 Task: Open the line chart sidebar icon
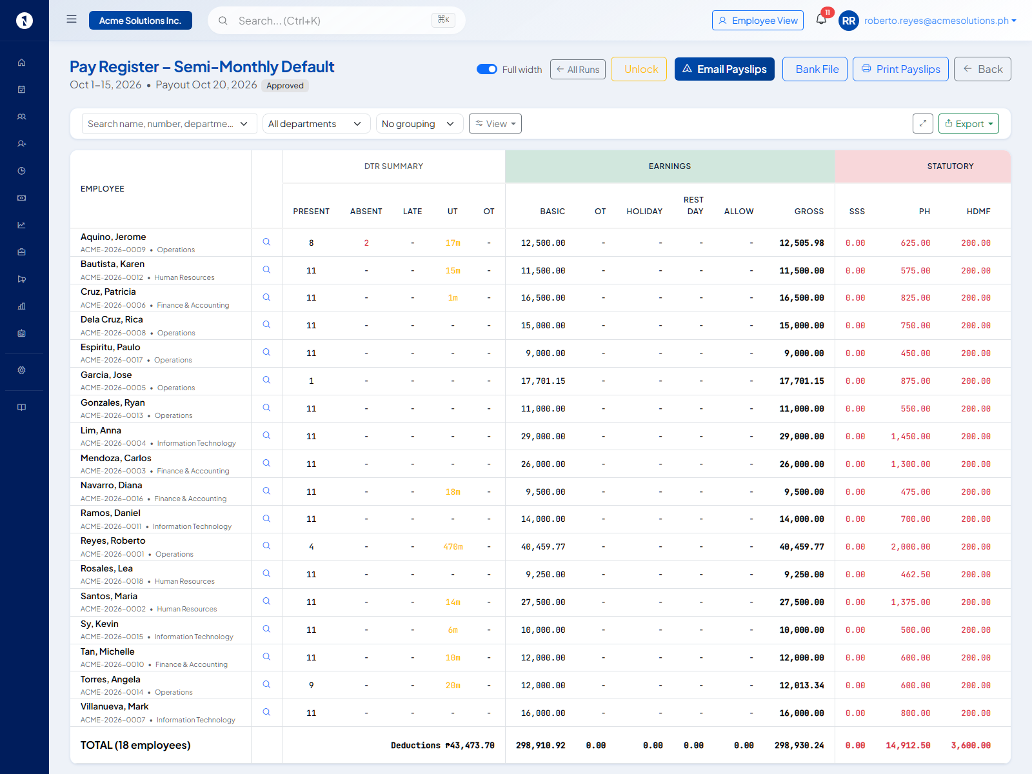(x=21, y=225)
